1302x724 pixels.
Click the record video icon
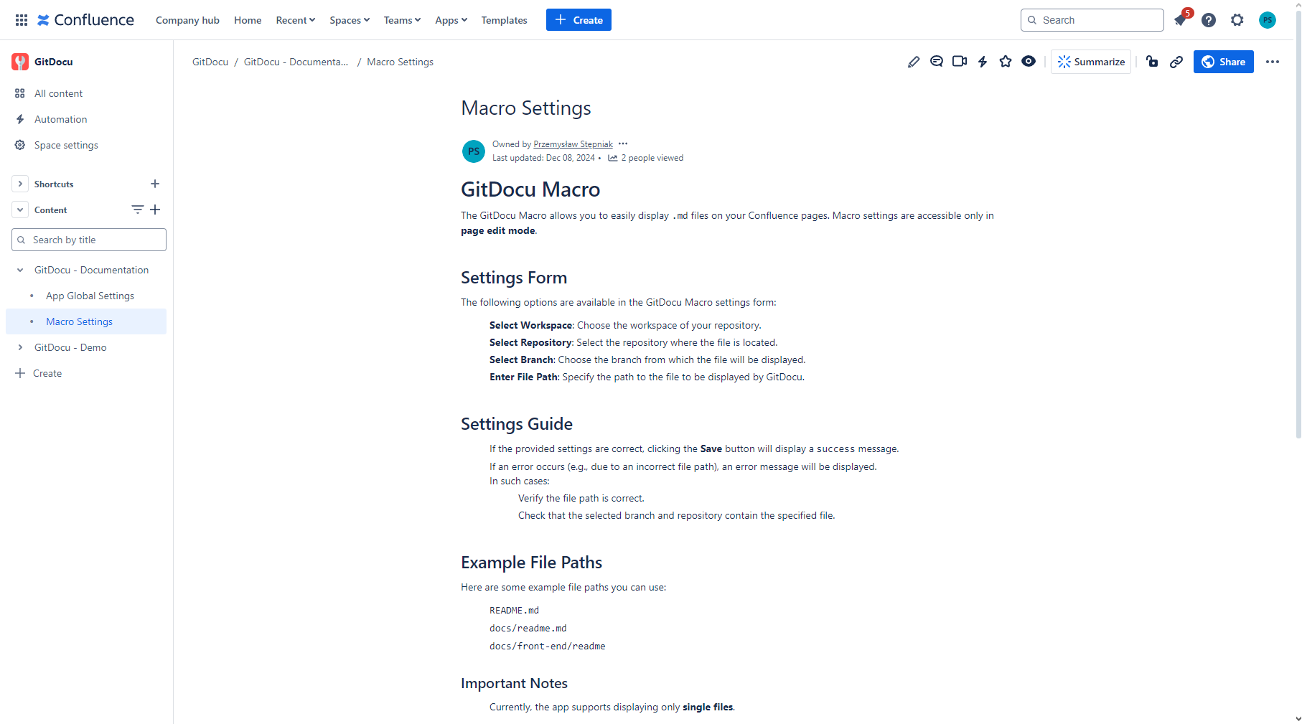coord(960,62)
